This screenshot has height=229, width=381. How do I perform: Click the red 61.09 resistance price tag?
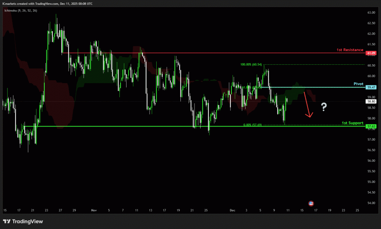pyautogui.click(x=371, y=53)
